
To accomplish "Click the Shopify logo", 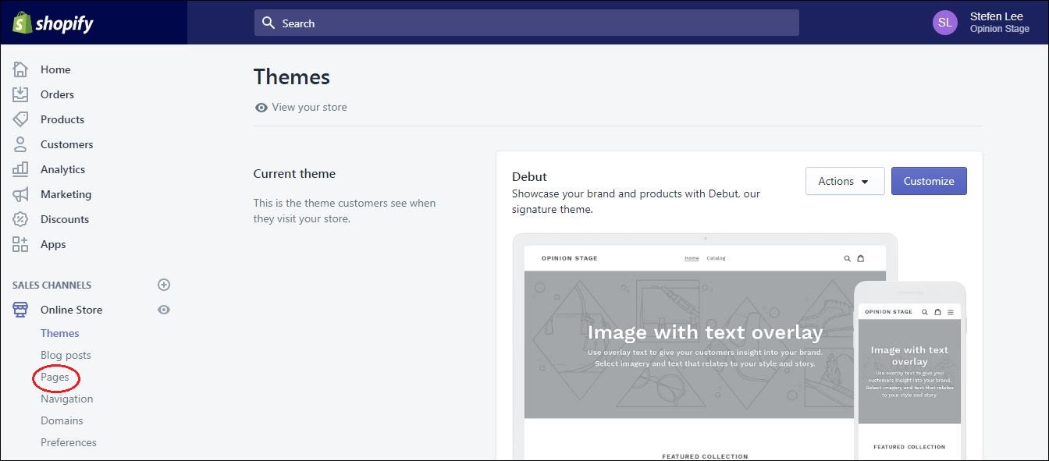I will coord(52,23).
